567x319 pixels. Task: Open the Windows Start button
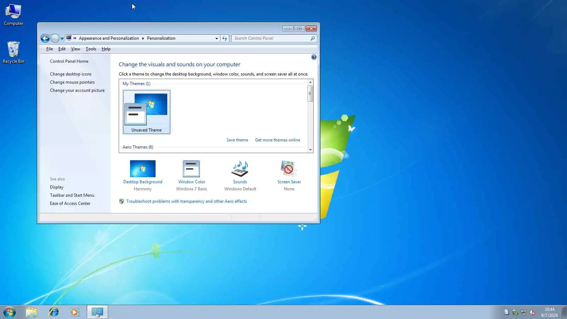click(x=10, y=312)
